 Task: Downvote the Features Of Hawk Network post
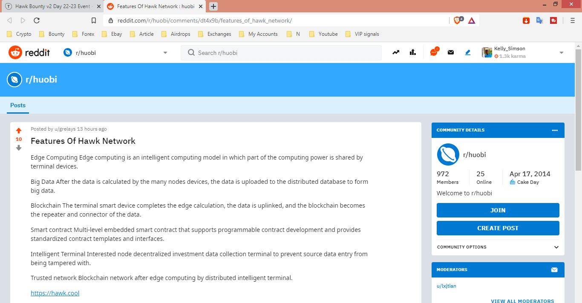pos(19,148)
